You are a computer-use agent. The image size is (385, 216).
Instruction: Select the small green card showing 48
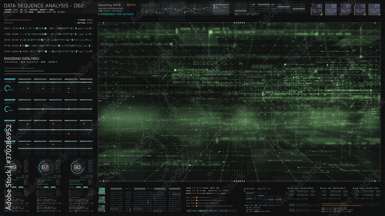point(102,199)
